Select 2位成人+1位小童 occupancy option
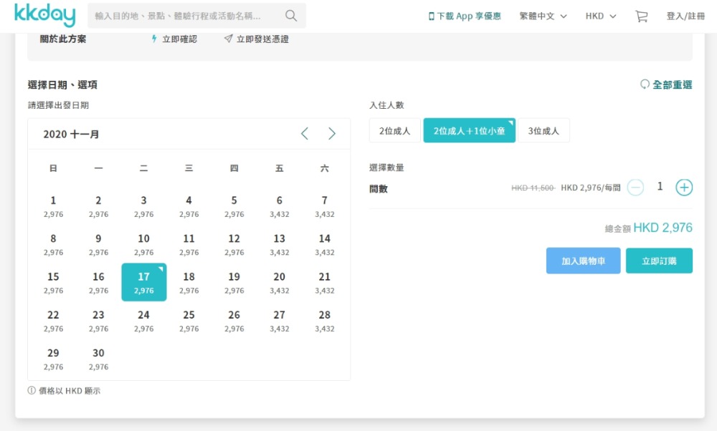The height and width of the screenshot is (431, 717). 469,131
